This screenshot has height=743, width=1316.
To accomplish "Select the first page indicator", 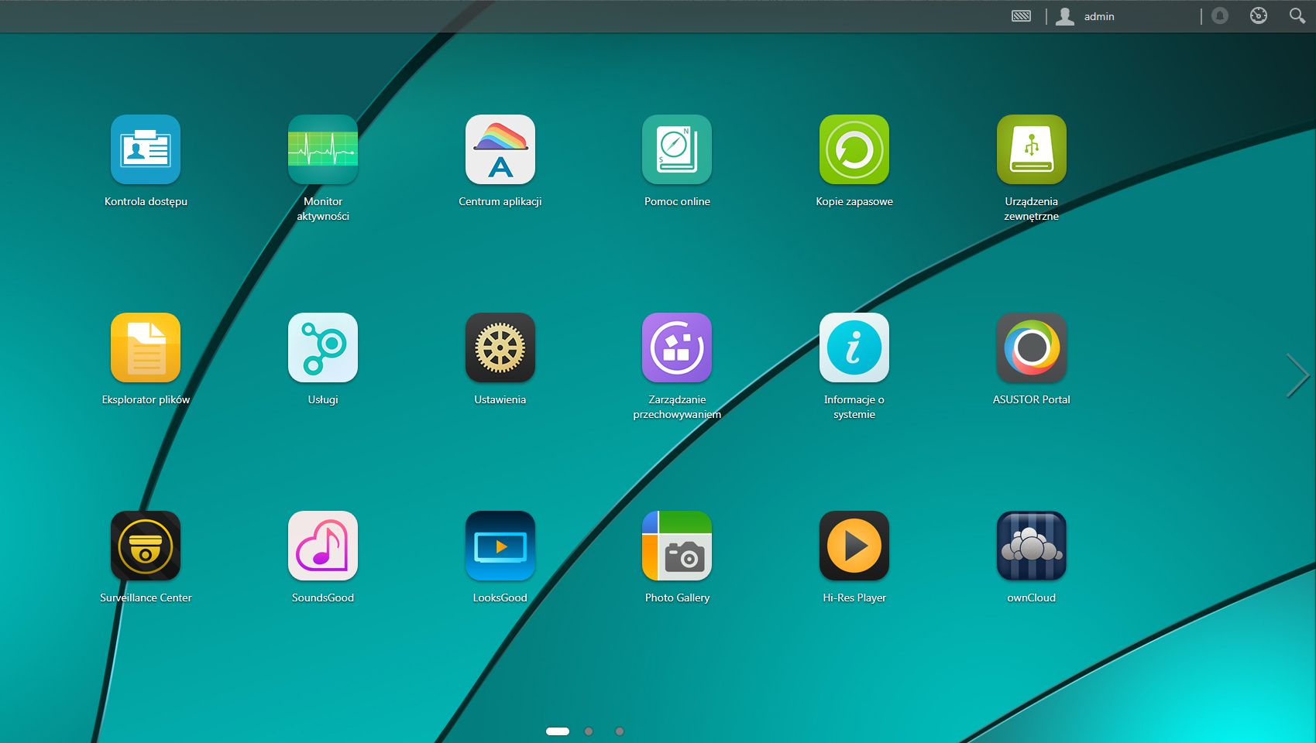I will point(558,731).
